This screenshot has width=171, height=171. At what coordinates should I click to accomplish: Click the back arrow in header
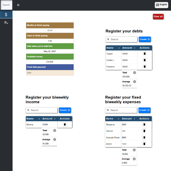tap(18, 5)
